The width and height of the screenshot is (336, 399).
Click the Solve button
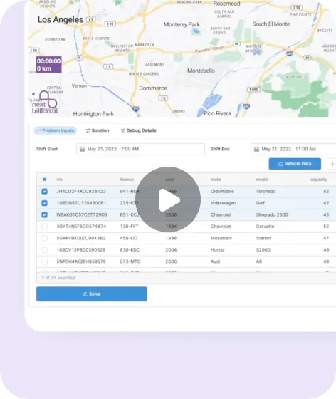click(x=92, y=294)
